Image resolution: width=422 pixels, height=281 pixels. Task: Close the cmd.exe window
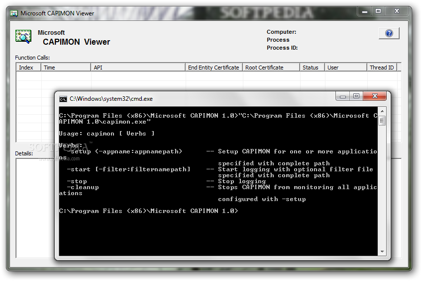[x=375, y=96]
